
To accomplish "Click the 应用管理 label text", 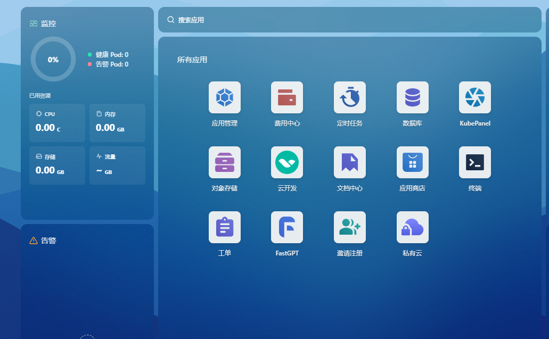I will 224,123.
